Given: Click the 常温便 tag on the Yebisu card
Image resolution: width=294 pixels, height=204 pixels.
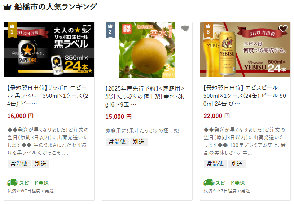Looking at the screenshot, I should tap(215, 164).
